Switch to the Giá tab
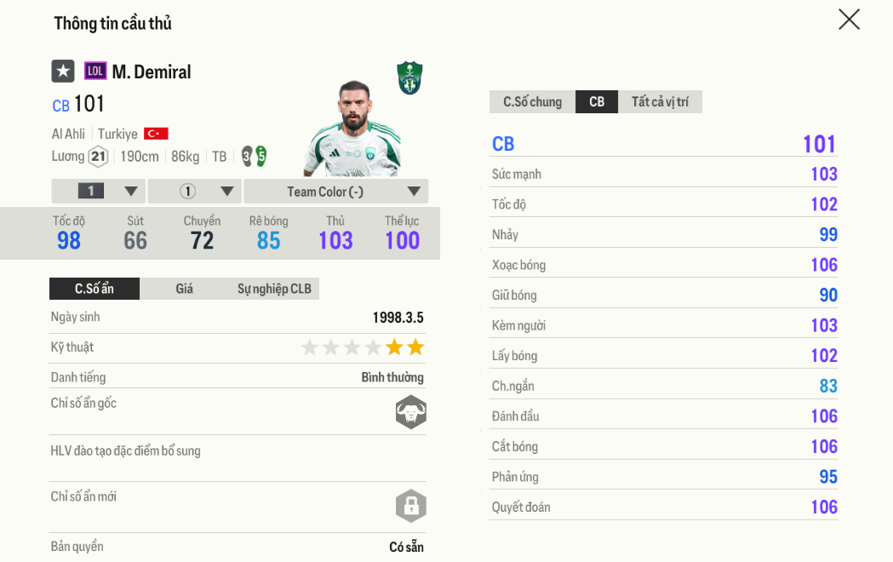This screenshot has height=562, width=893. pyautogui.click(x=185, y=289)
